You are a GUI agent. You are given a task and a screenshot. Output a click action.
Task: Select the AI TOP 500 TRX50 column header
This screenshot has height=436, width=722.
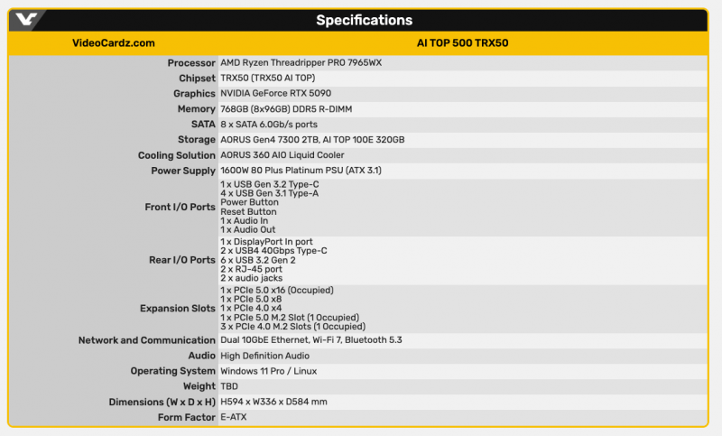462,43
